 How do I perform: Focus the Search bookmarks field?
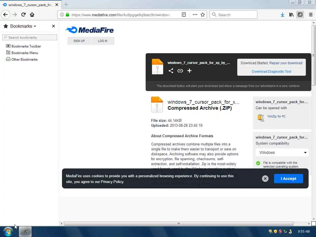(x=30, y=37)
